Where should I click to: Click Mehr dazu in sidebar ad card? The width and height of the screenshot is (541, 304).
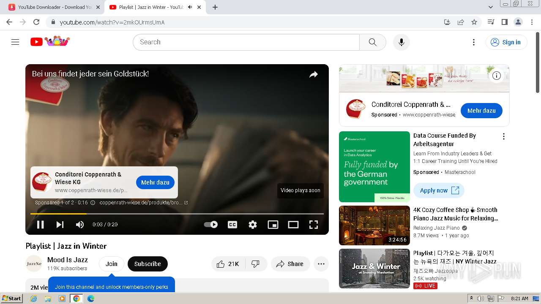click(x=481, y=111)
